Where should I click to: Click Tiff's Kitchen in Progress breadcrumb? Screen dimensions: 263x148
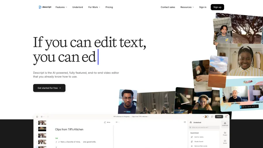121,117
